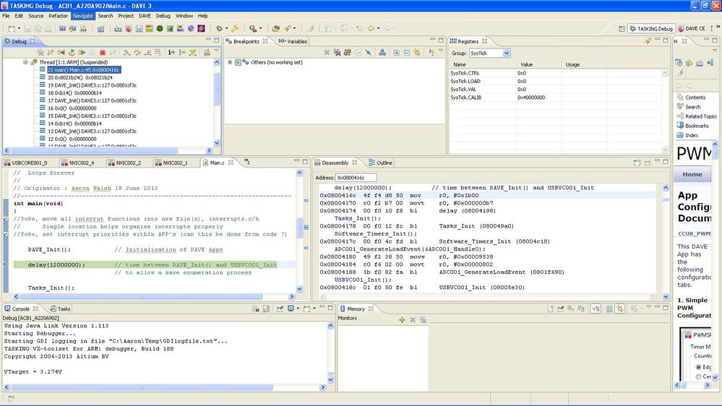This screenshot has width=722, height=406.
Task: Click the pin icon in Registers view toolbar
Action: coord(648,41)
